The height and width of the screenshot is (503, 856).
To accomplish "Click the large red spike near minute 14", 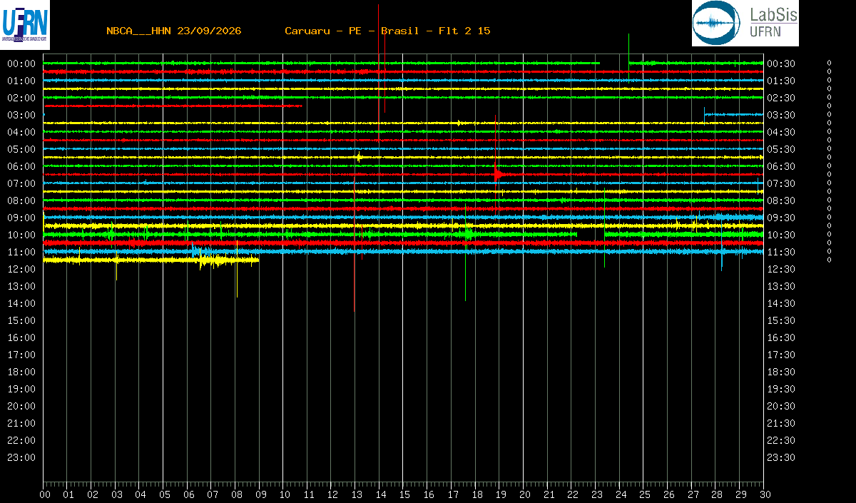I will tap(379, 70).
